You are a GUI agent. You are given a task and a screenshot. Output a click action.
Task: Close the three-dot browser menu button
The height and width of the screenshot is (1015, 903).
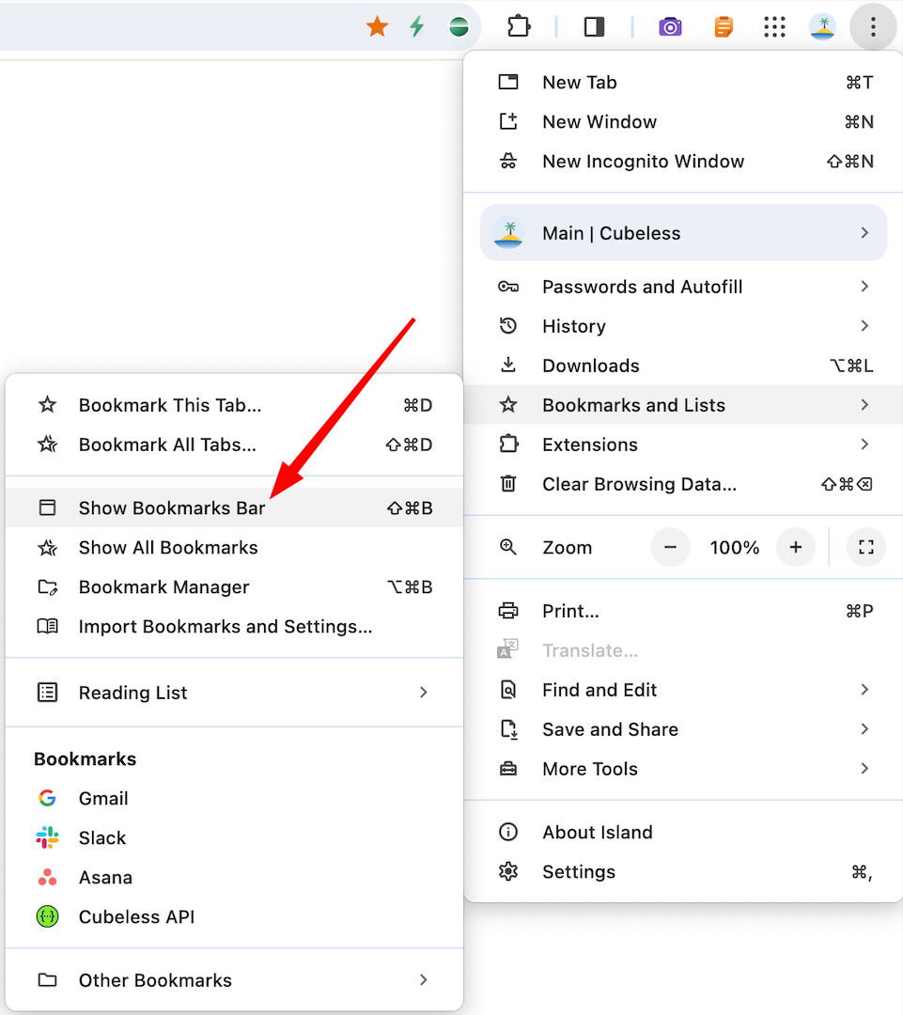(x=873, y=27)
